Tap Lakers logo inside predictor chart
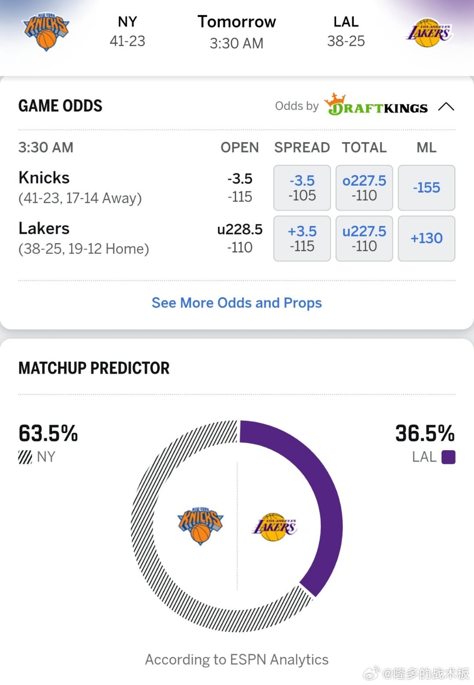 275,527
